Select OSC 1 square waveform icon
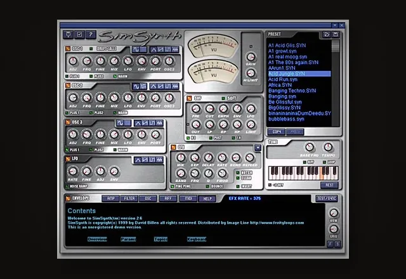This screenshot has height=279, width=406. click(x=167, y=49)
